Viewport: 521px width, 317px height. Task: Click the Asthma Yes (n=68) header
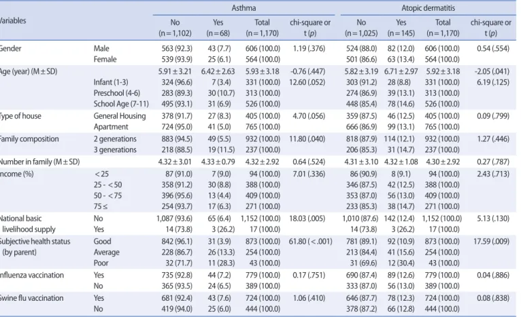point(218,28)
